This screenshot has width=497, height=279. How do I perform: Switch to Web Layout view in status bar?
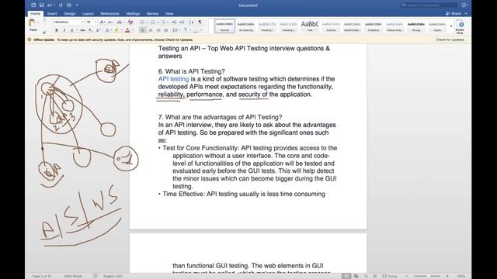click(356, 276)
